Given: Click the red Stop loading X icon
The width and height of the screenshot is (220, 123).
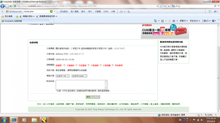Looking at the screenshot, I should coord(169,6).
